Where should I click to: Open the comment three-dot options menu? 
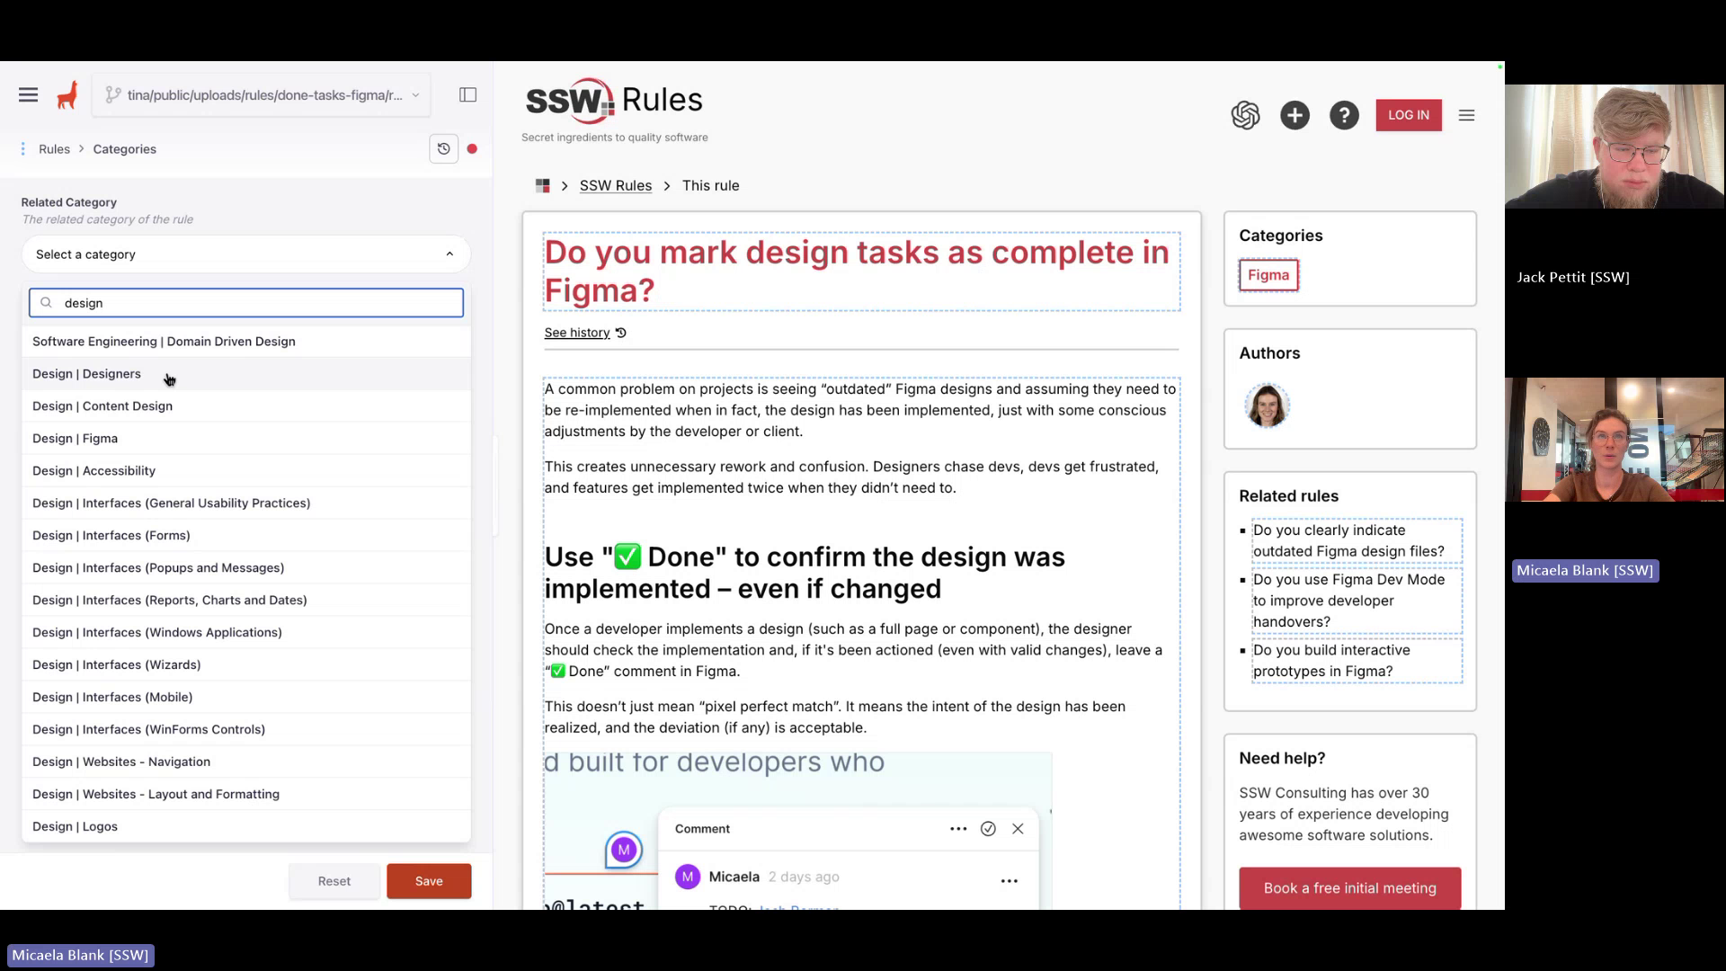958,829
